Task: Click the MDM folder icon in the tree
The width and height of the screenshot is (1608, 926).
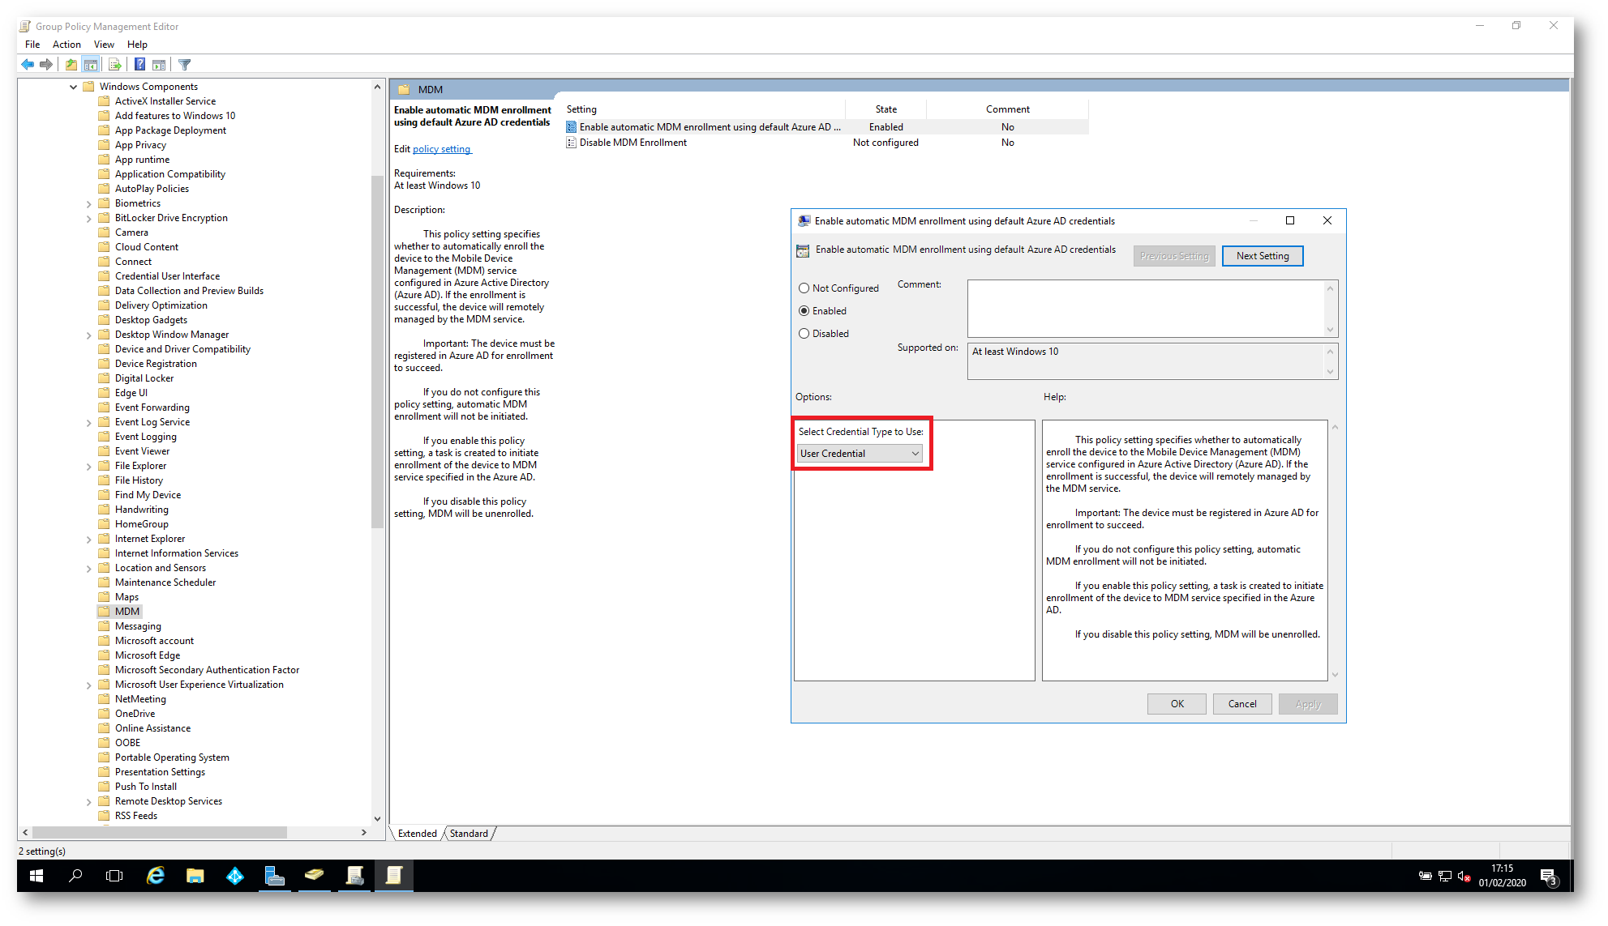Action: (x=104, y=612)
